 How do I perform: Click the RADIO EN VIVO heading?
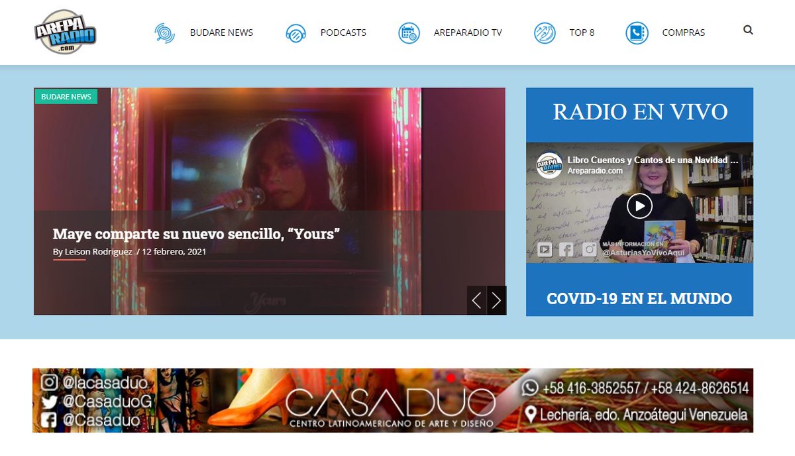[x=640, y=111]
